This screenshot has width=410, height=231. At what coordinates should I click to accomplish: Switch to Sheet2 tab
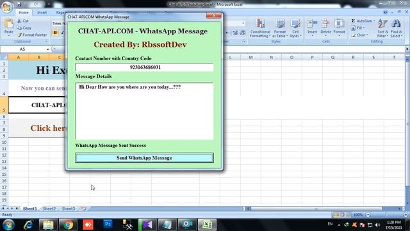click(x=49, y=209)
